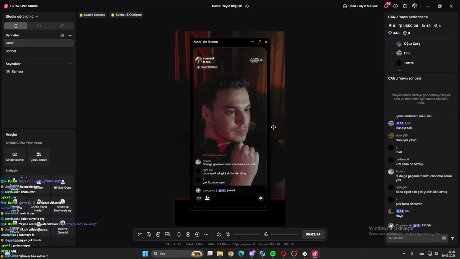Select the Genel scene

pyautogui.click(x=39, y=43)
